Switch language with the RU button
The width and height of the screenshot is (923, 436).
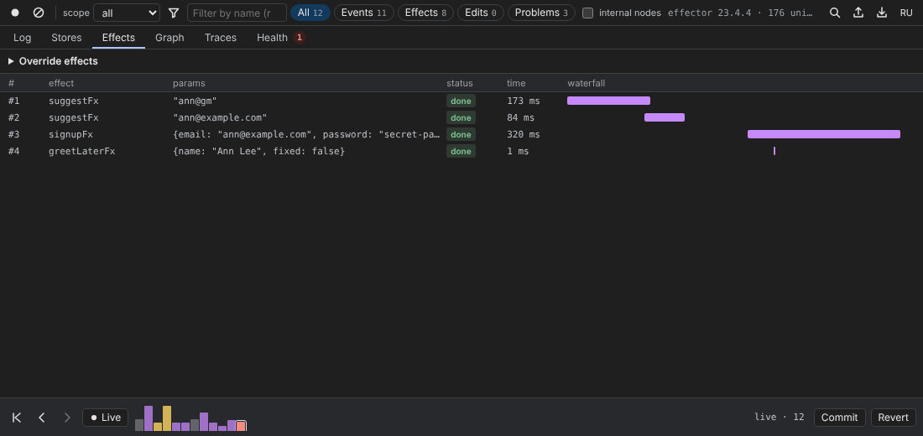point(906,13)
